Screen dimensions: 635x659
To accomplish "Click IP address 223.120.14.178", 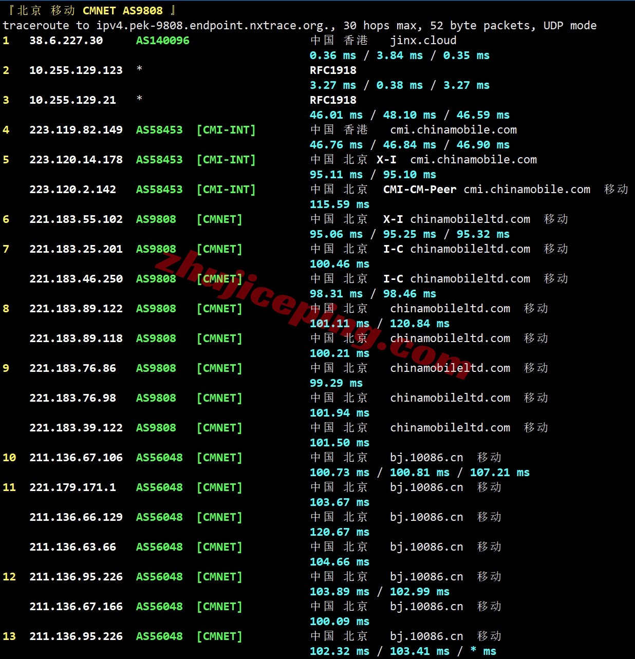I will click(76, 160).
